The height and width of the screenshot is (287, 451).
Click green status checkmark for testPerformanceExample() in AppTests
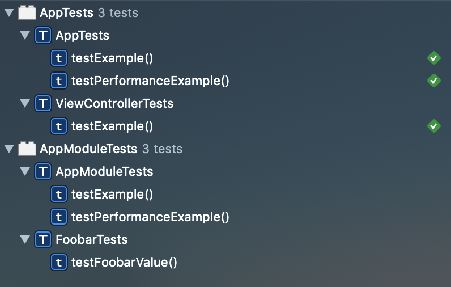point(433,81)
